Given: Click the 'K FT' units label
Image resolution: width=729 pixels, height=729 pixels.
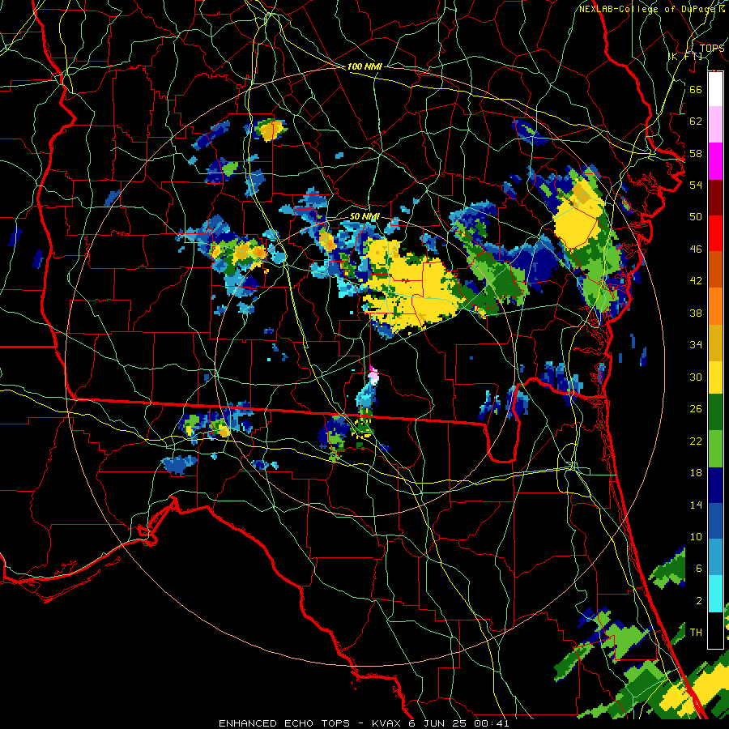Looking at the screenshot, I should click(x=686, y=56).
